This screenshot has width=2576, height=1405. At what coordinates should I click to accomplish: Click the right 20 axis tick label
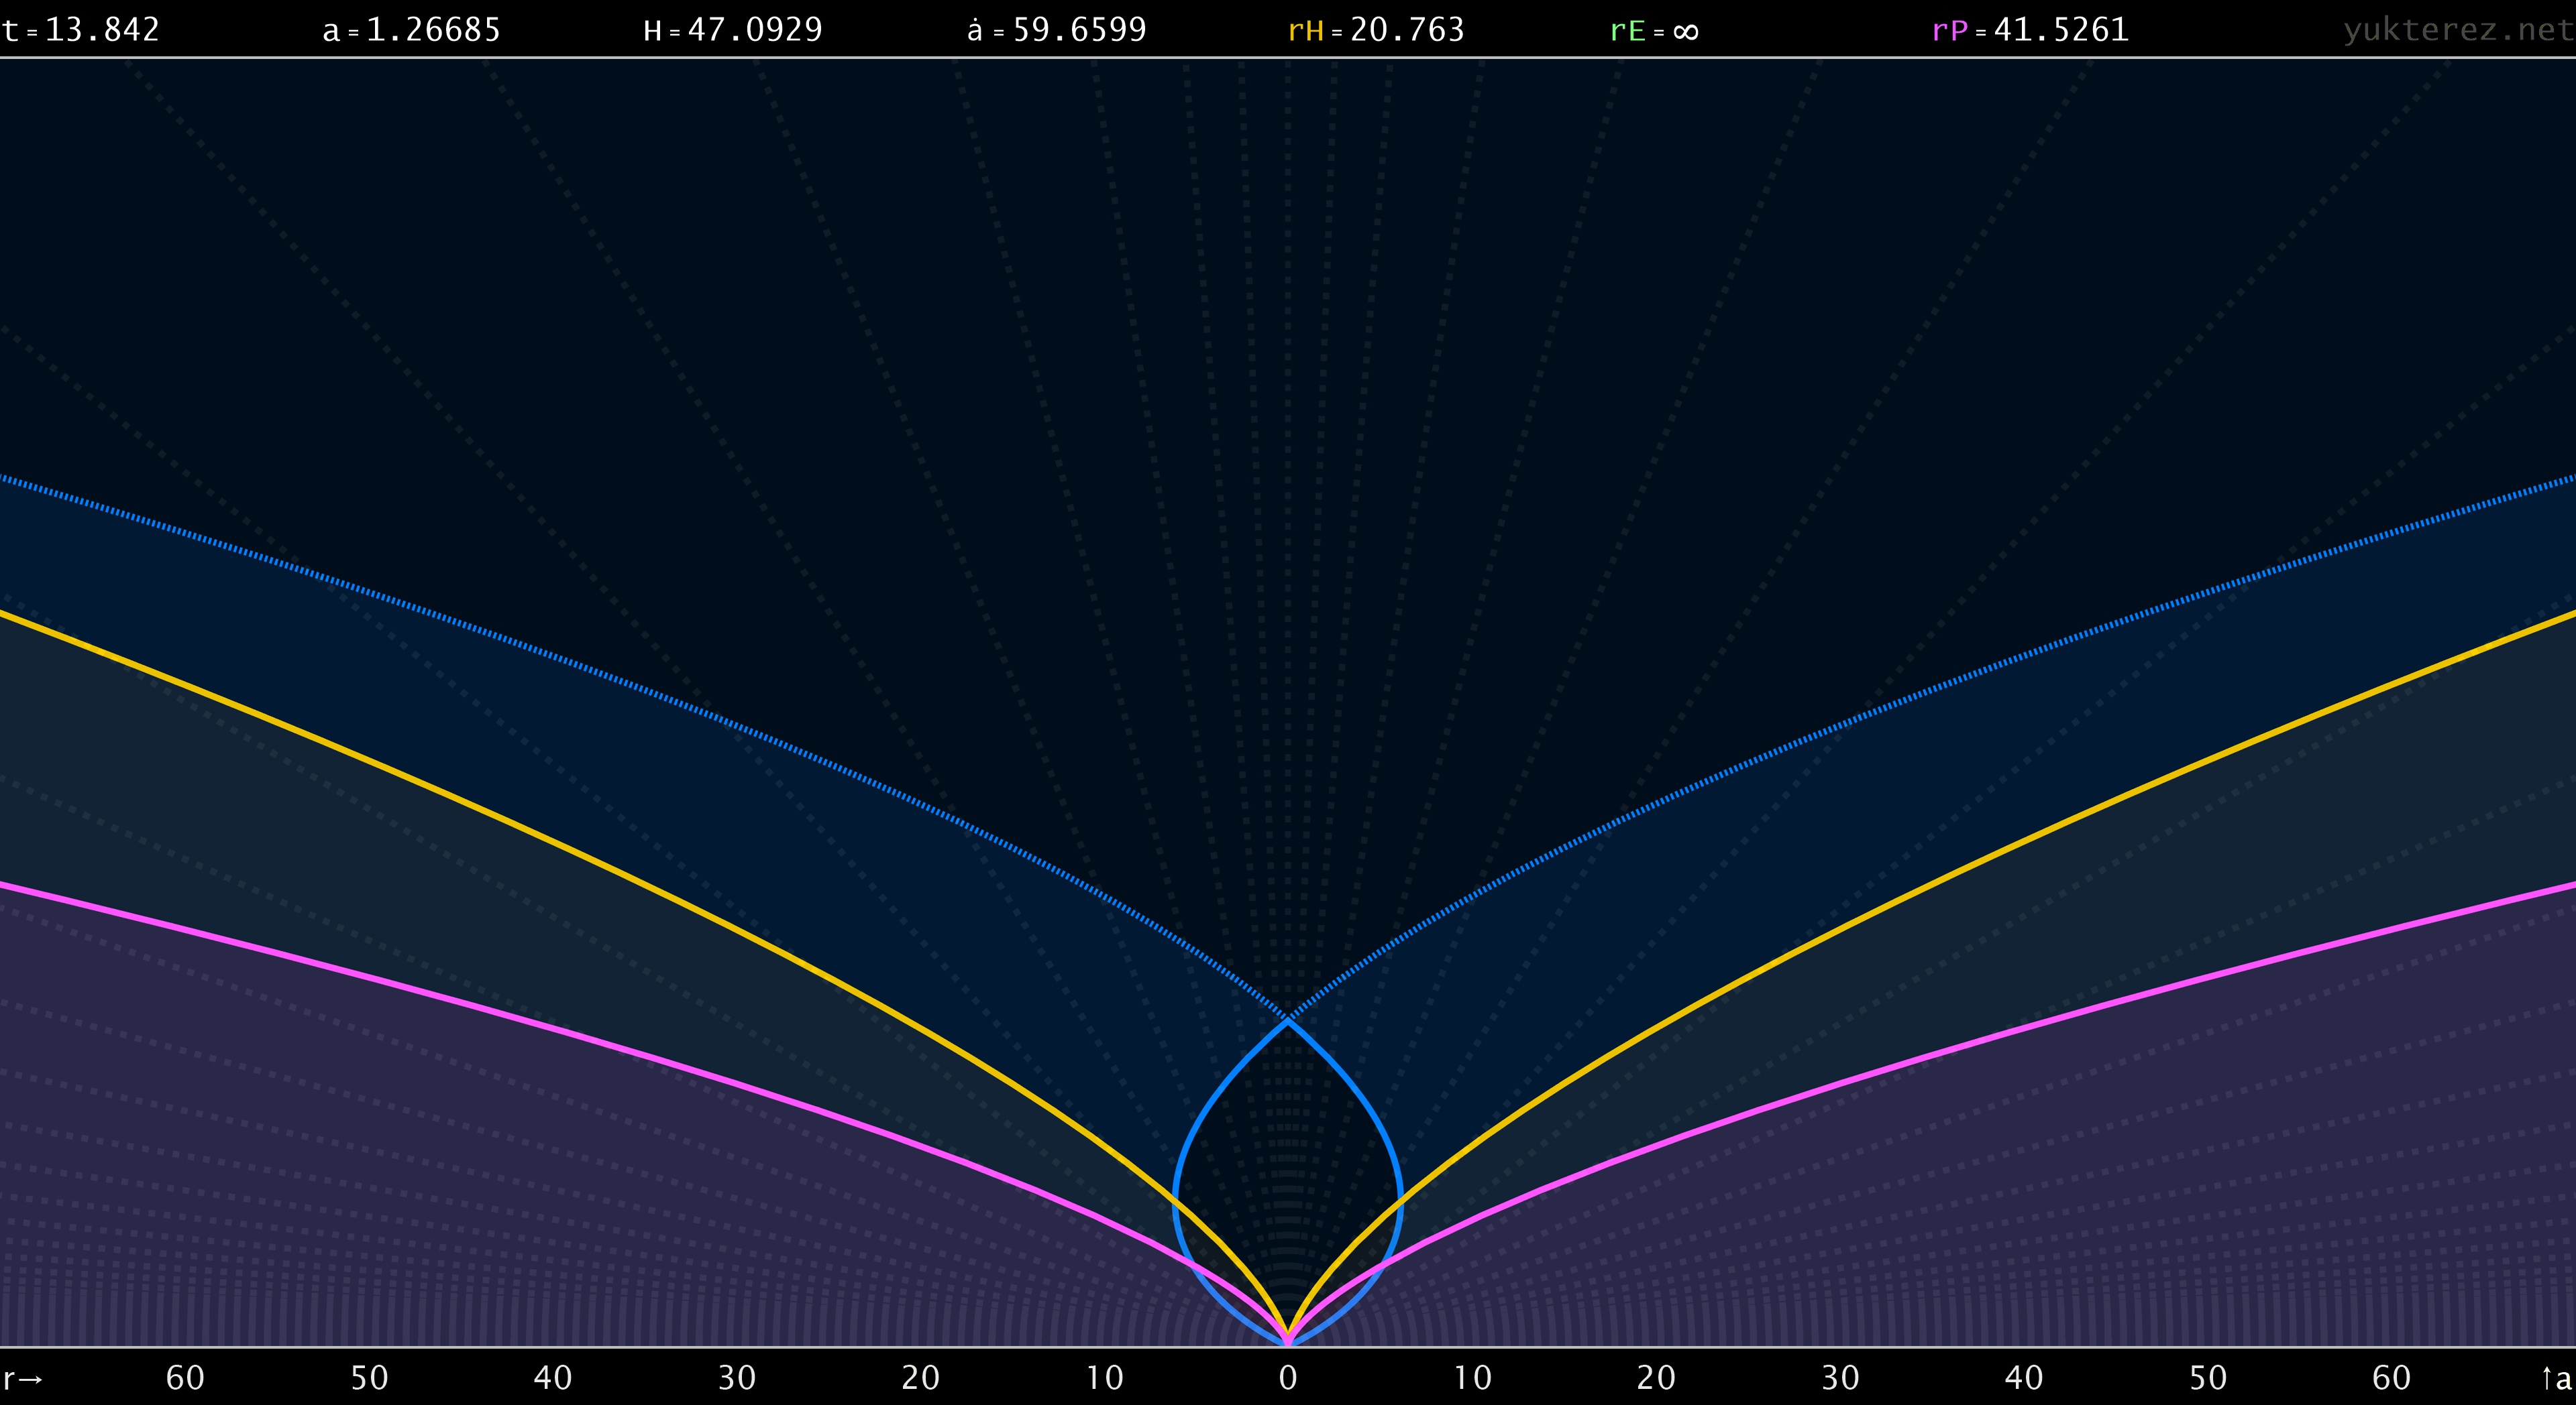coord(1656,1379)
